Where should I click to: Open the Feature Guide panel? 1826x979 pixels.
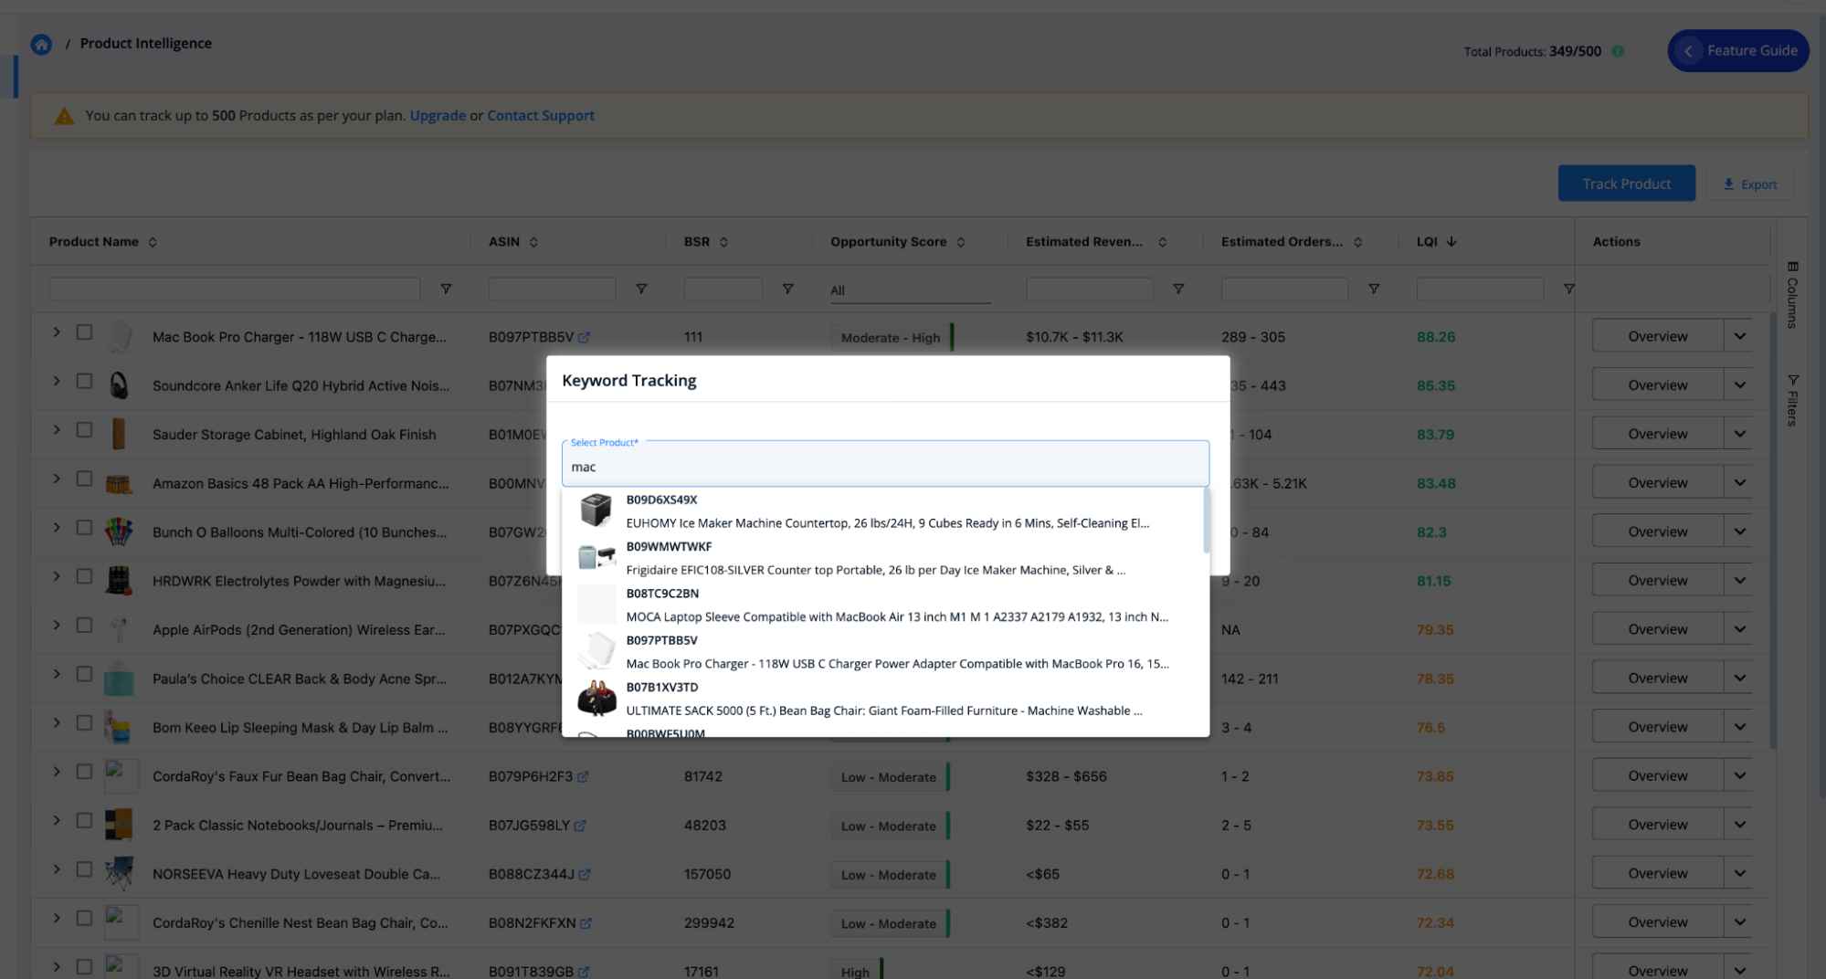1737,51
